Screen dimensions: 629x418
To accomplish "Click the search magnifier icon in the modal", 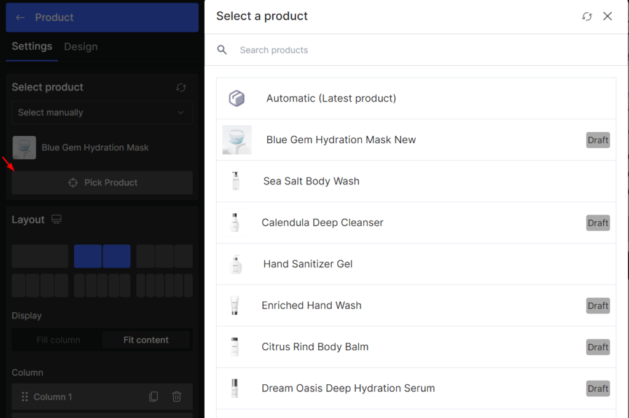I will point(222,50).
